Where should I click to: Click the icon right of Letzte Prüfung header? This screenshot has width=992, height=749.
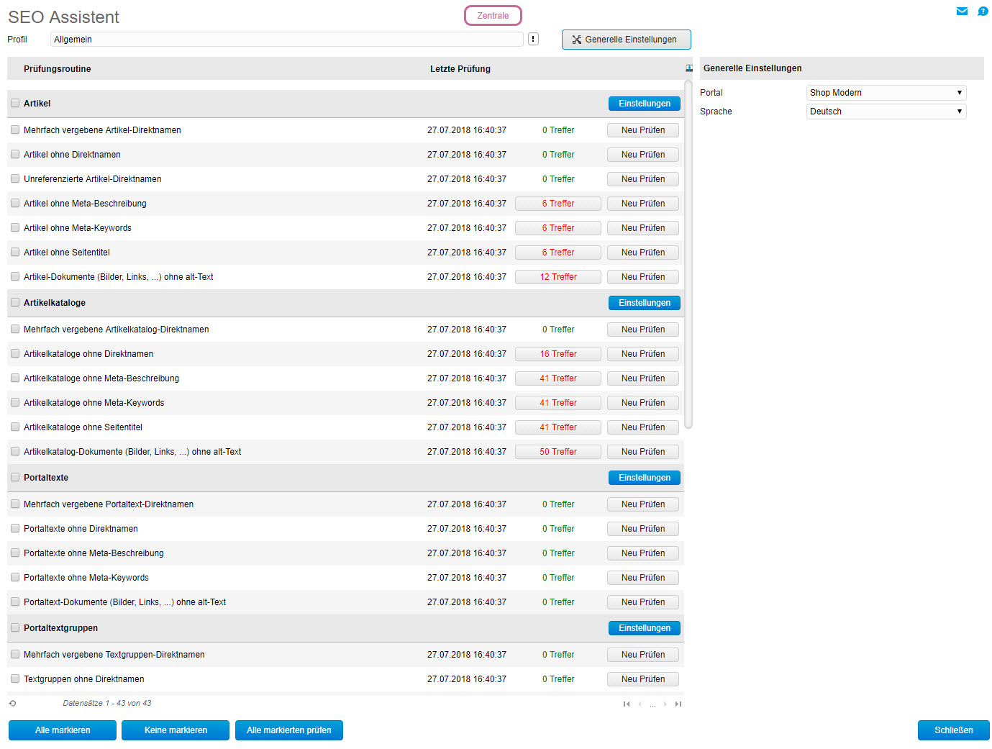(x=689, y=68)
